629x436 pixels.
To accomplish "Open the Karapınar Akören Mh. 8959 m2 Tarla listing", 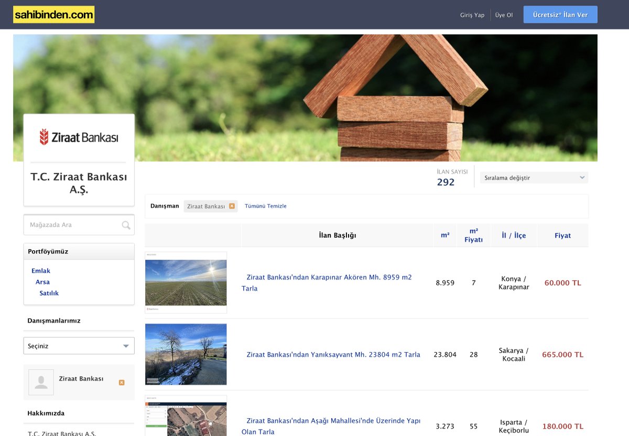I will pyautogui.click(x=327, y=283).
